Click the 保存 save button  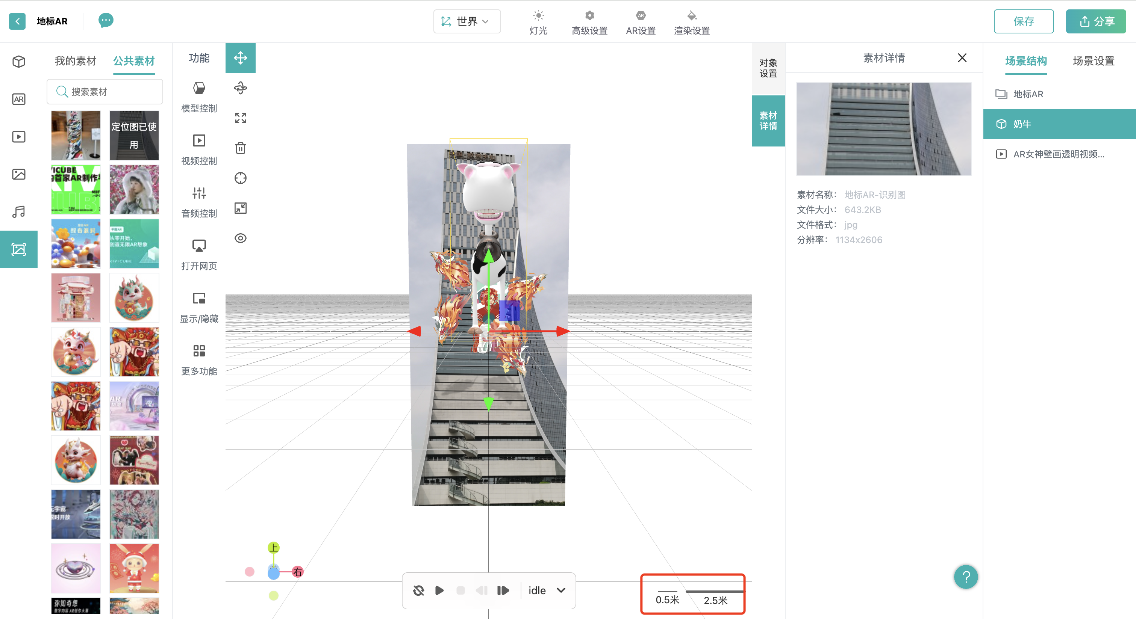click(1023, 21)
